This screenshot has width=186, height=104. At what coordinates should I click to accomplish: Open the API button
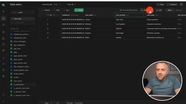click(x=159, y=10)
